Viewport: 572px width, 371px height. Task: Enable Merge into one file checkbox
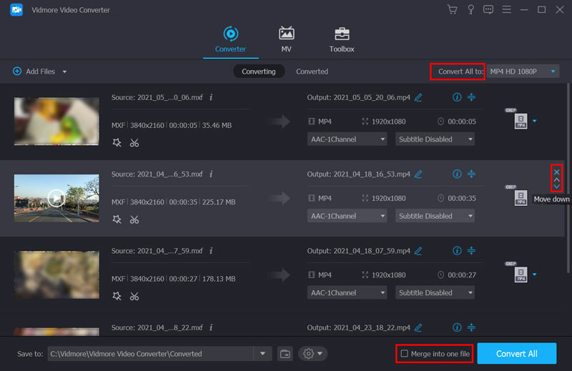[x=405, y=354]
